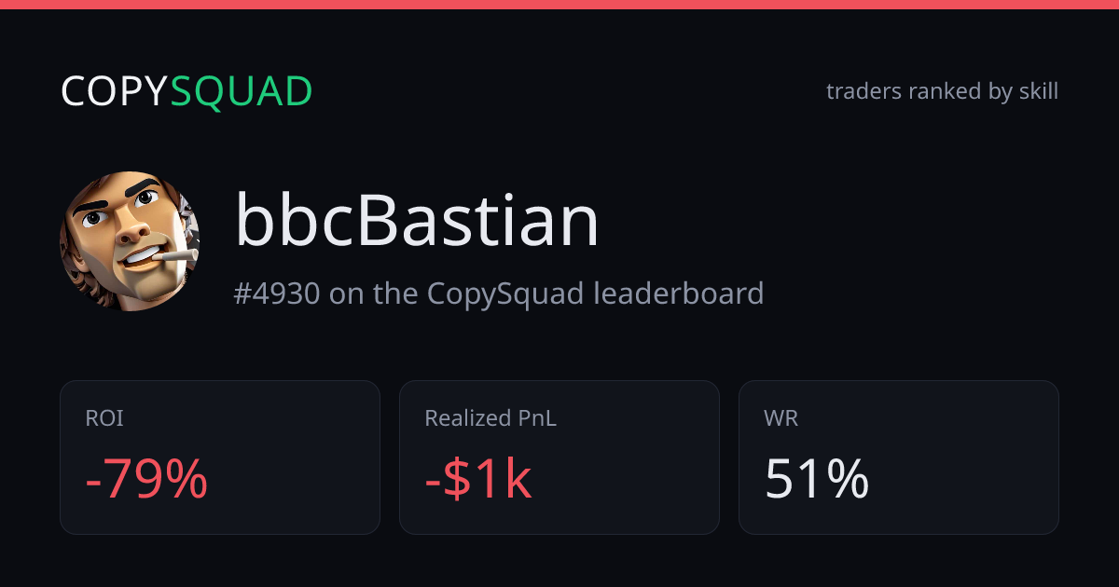Click the Realized PnL label
This screenshot has height=587, width=1119.
(490, 419)
